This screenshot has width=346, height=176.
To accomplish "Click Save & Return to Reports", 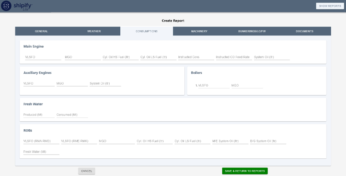I will (x=245, y=171).
